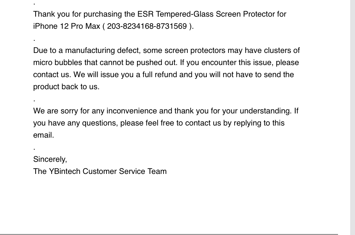Select the "Sincerely," closing line
Viewport: 355px width, 235px height.
coord(50,159)
